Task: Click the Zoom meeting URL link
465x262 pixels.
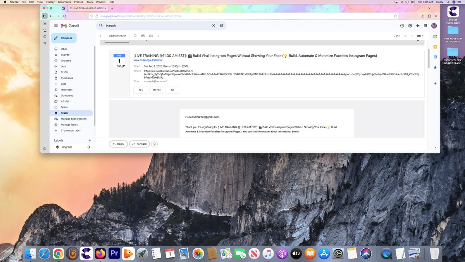Action: [281, 73]
